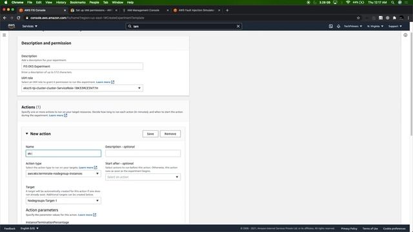Image resolution: width=413 pixels, height=232 pixels.
Task: Click the Remove button for the new action
Action: [170, 134]
